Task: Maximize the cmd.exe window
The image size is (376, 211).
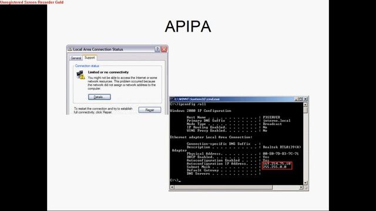Action: [x=300, y=99]
